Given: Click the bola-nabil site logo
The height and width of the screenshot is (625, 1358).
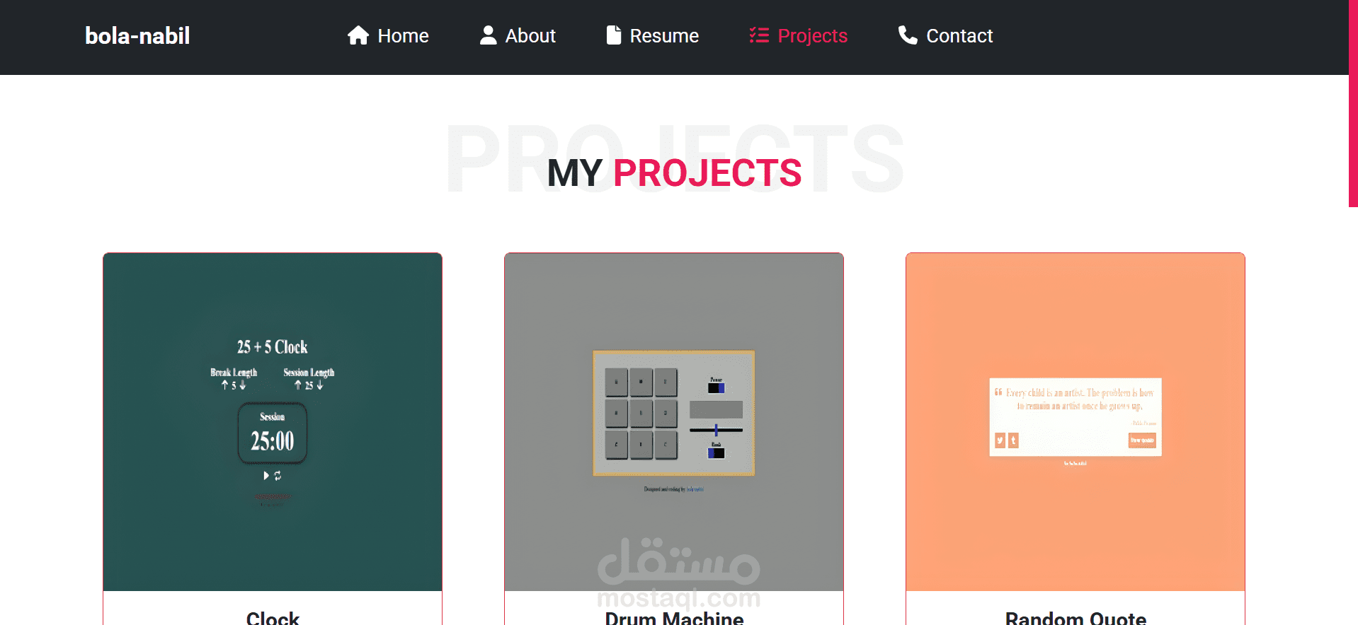Looking at the screenshot, I should tap(137, 36).
